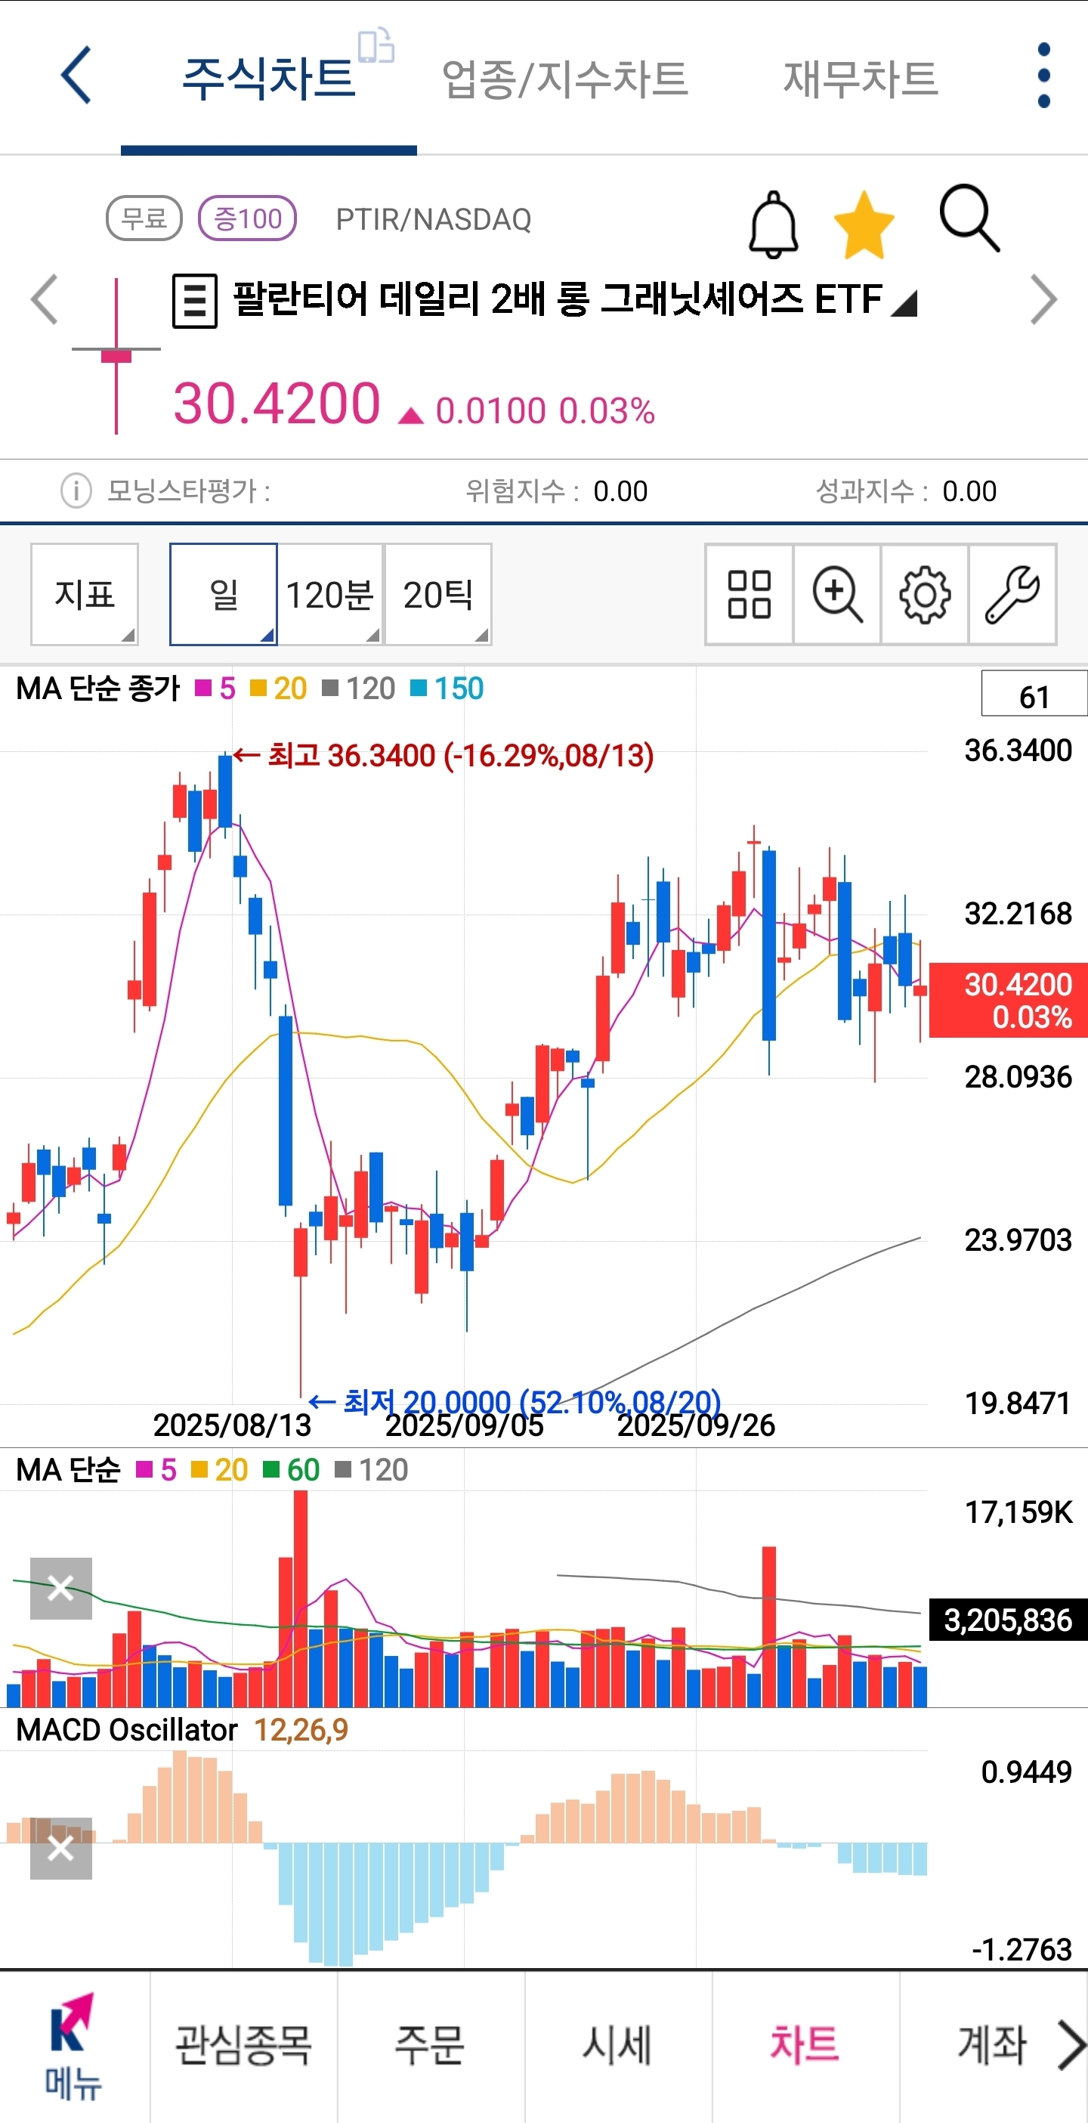The image size is (1088, 2123).
Task: Tap the mini candlestick thumbnail
Action: 116,355
